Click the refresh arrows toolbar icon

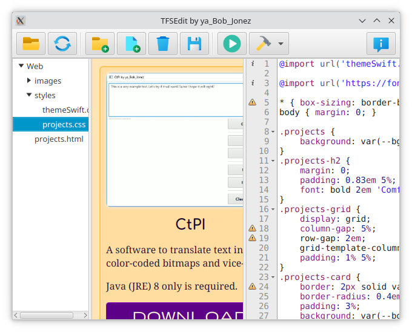pos(62,44)
